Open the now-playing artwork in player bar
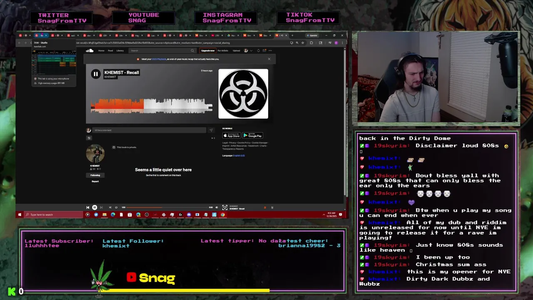 coord(225,207)
